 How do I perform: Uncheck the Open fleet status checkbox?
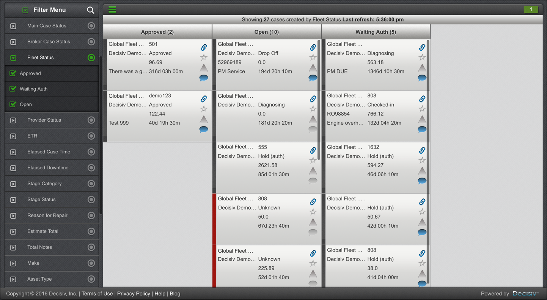tap(13, 104)
